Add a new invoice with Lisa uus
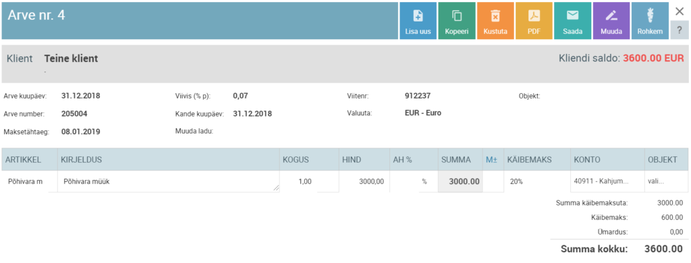Screen dimensions: 691x263 coord(418,21)
